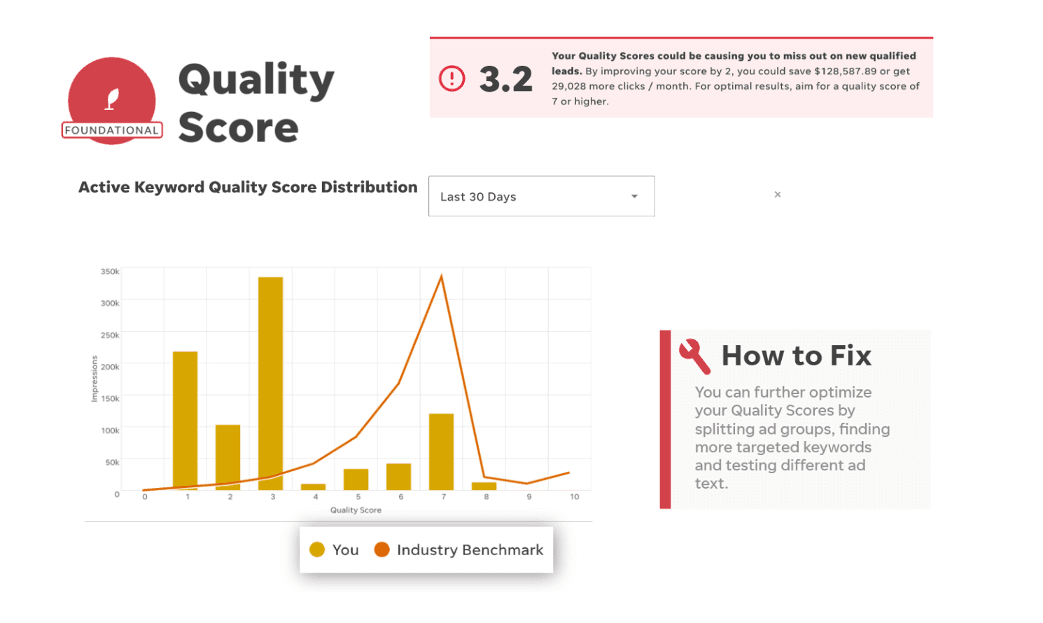1043x623 pixels.
Task: Click the orange Industry Benchmark legend dot
Action: click(381, 549)
